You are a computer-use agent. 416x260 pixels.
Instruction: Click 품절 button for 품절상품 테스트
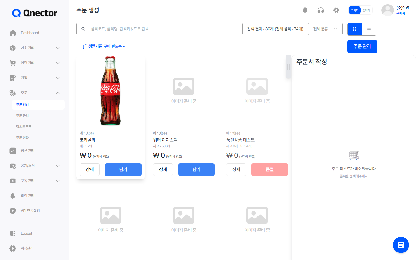(270, 170)
